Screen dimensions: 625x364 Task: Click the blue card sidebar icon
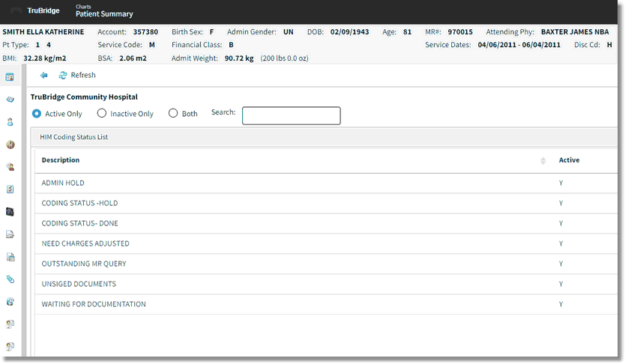point(10,99)
